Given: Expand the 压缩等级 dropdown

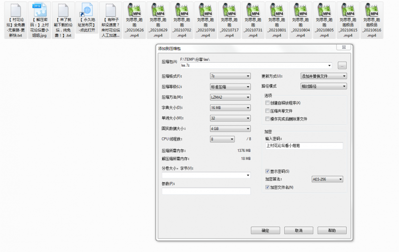Looking at the screenshot, I should pyautogui.click(x=230, y=87).
